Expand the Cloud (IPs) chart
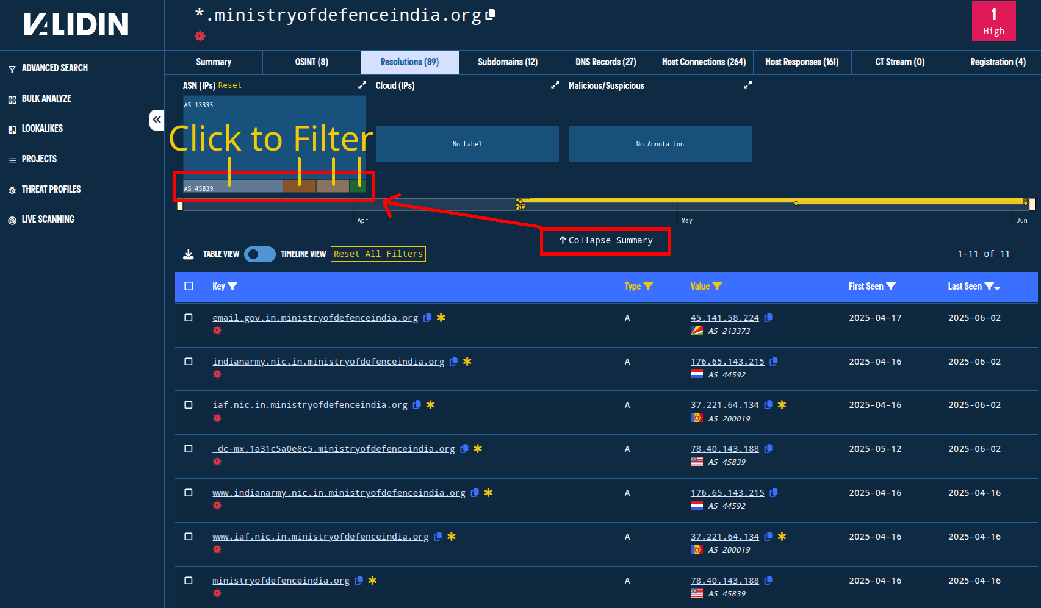1041x608 pixels. tap(555, 85)
